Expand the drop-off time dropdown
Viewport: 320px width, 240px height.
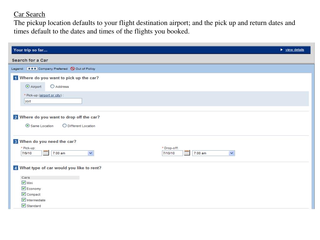coord(213,153)
